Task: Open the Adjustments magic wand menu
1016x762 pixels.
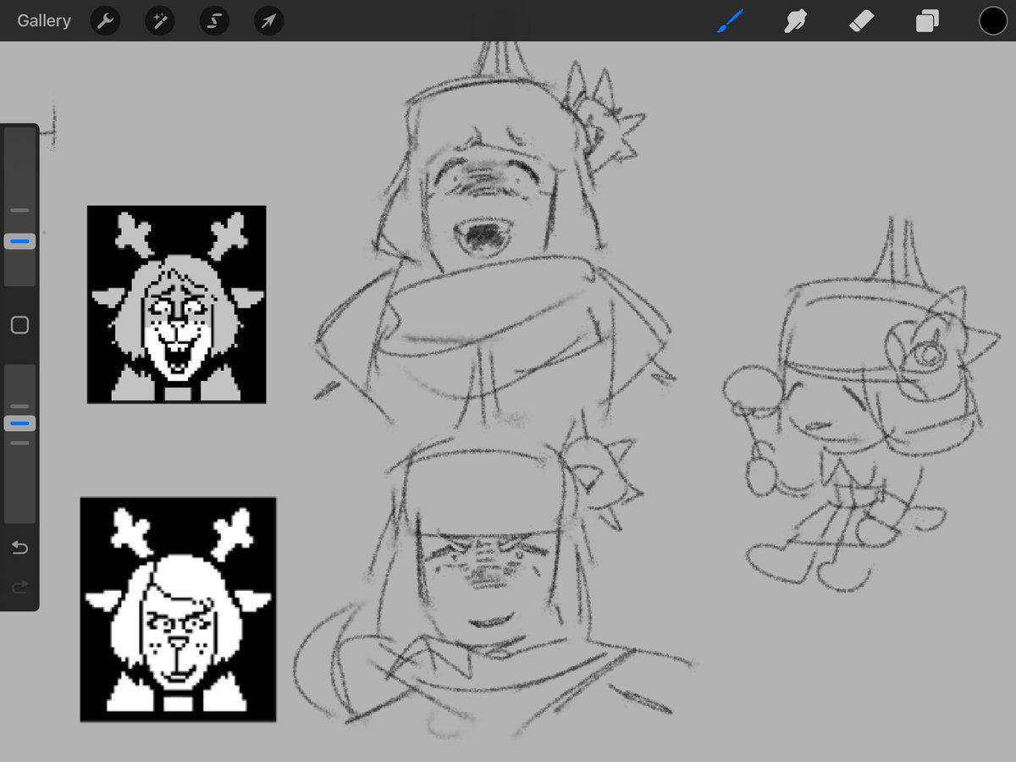Action: 159,21
